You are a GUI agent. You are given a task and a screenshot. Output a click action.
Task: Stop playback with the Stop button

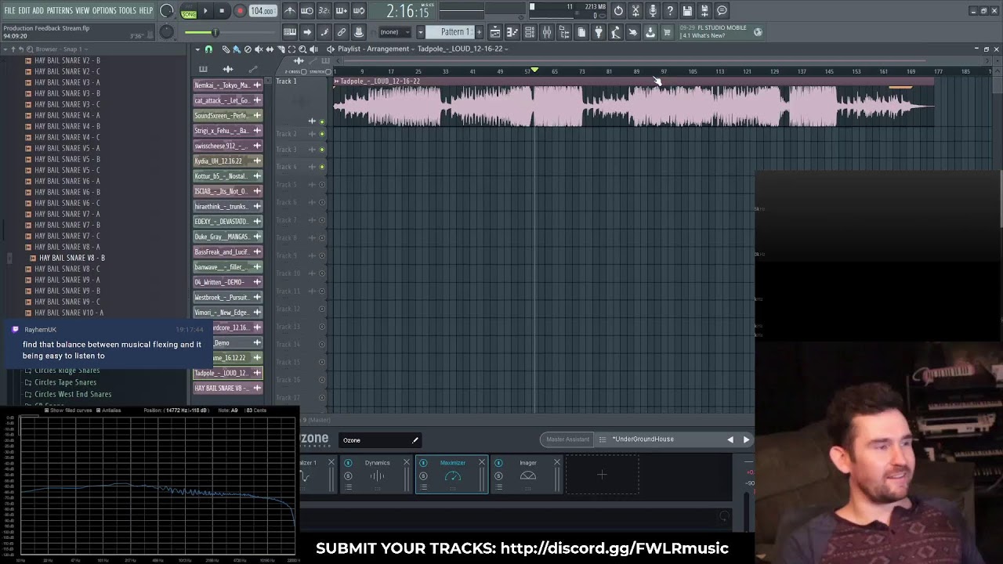[222, 11]
